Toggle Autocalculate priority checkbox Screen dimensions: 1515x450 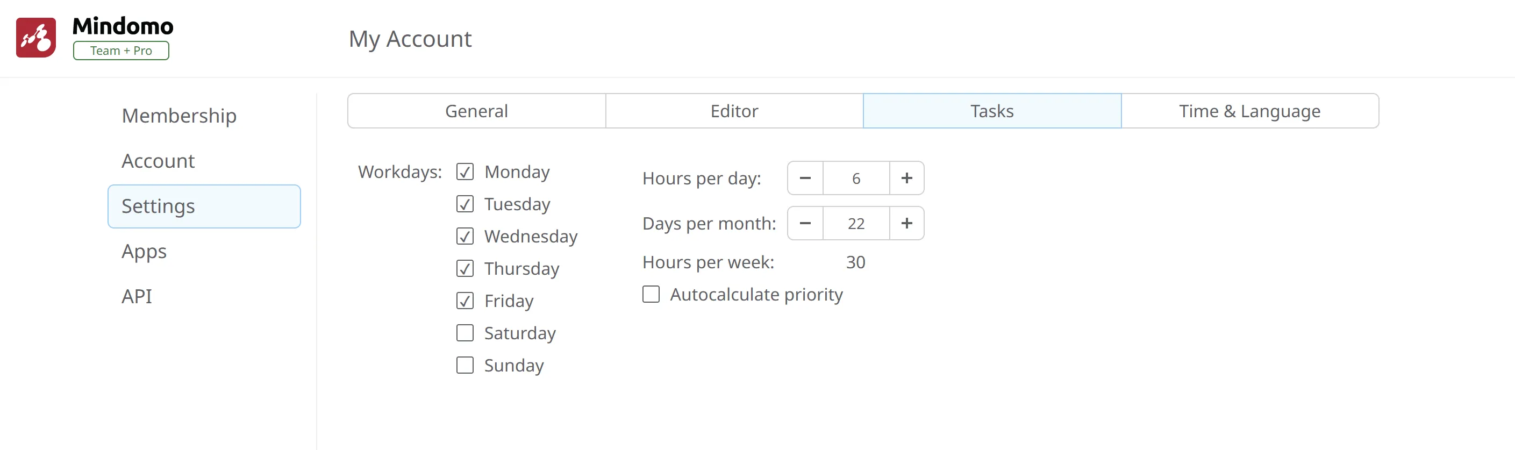[x=651, y=294]
